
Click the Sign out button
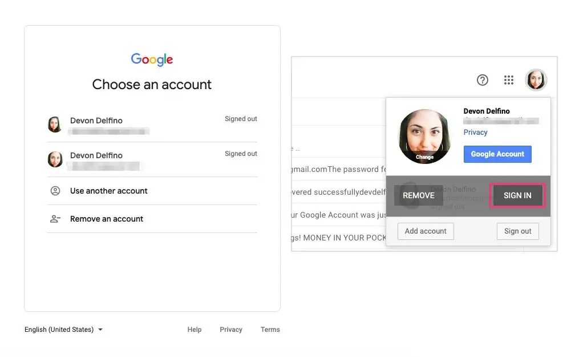(x=517, y=231)
